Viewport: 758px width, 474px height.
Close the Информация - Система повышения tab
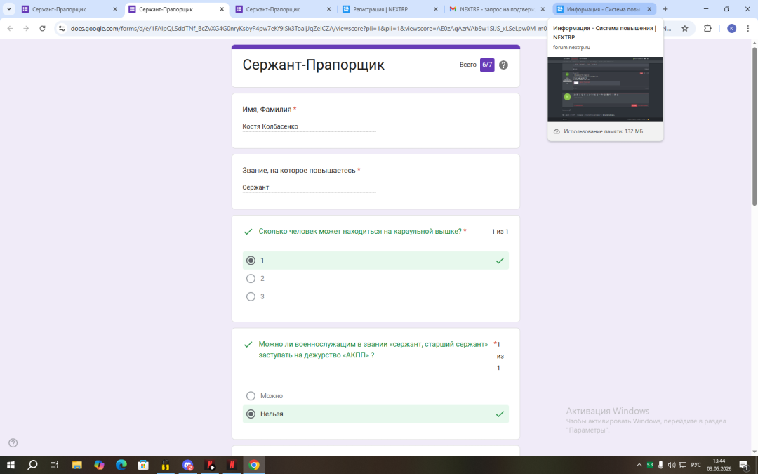[x=649, y=9]
